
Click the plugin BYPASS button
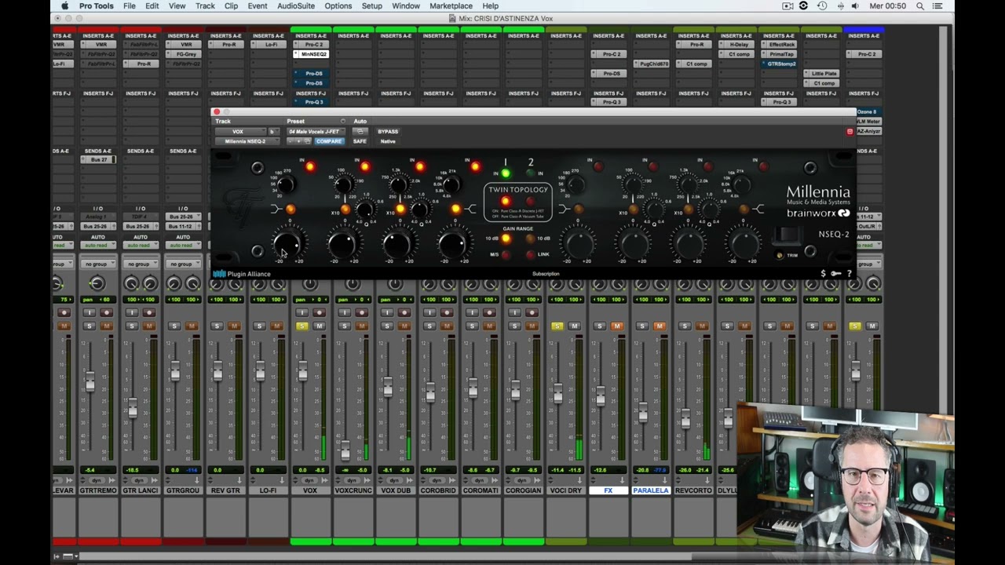[x=388, y=132]
